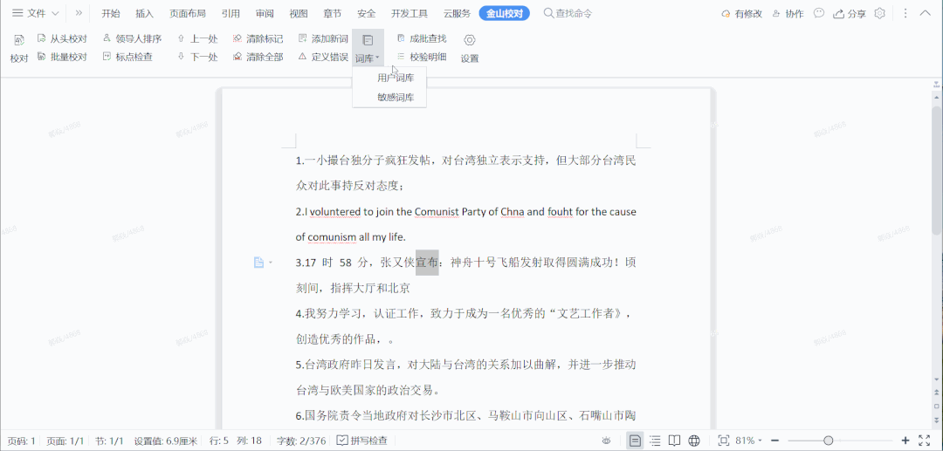
Task: Switch to reading mode book icon
Action: click(675, 441)
